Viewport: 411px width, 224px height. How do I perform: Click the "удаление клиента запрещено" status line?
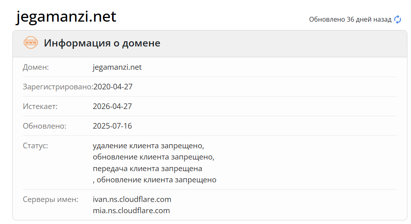coord(148,145)
